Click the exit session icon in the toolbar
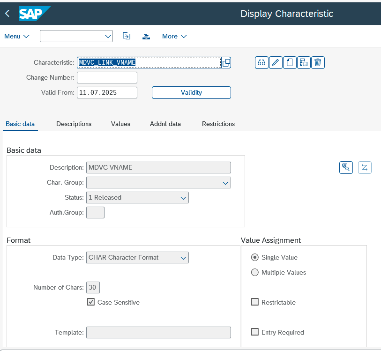The width and height of the screenshot is (381, 351). (127, 36)
